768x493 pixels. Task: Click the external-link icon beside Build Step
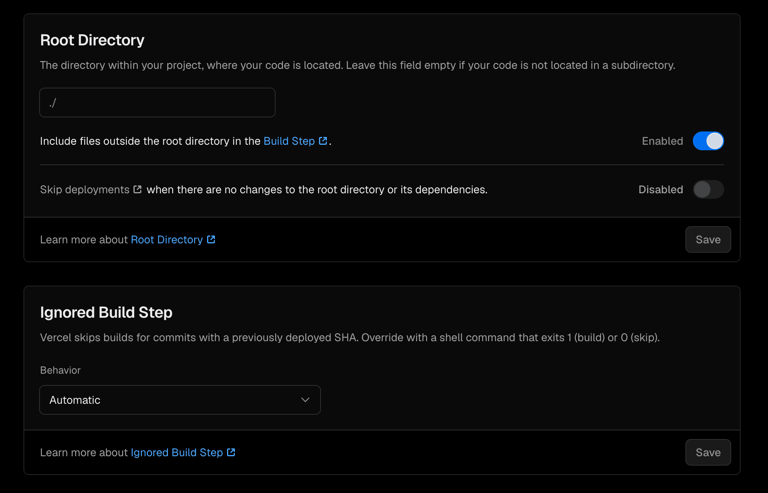pos(323,141)
